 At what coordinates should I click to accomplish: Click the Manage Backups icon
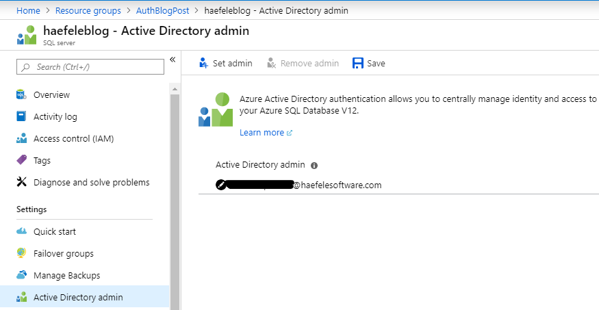point(21,275)
